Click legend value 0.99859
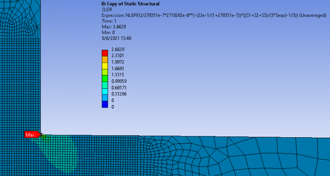Image resolution: width=330 pixels, height=176 pixels. pyautogui.click(x=119, y=81)
